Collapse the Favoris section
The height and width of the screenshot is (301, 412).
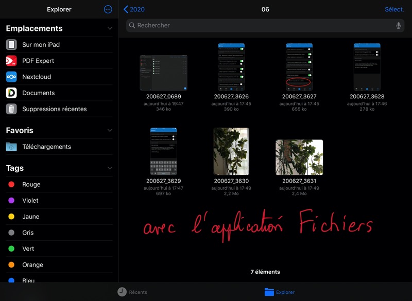pyautogui.click(x=110, y=131)
